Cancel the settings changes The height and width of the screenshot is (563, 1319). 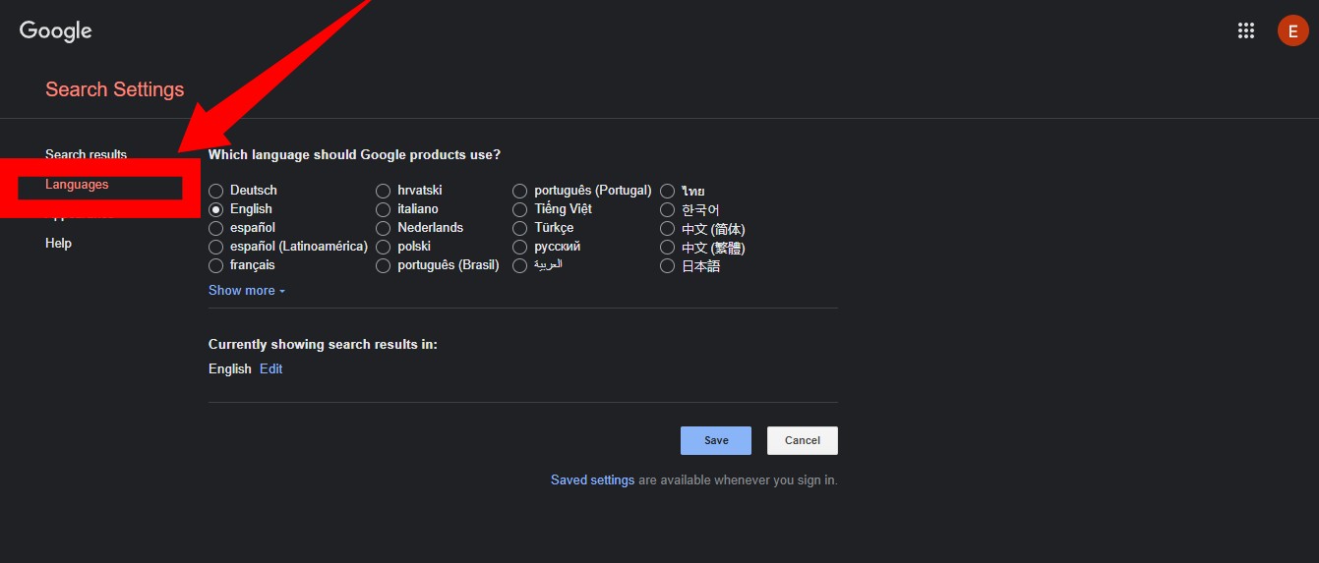coord(803,440)
